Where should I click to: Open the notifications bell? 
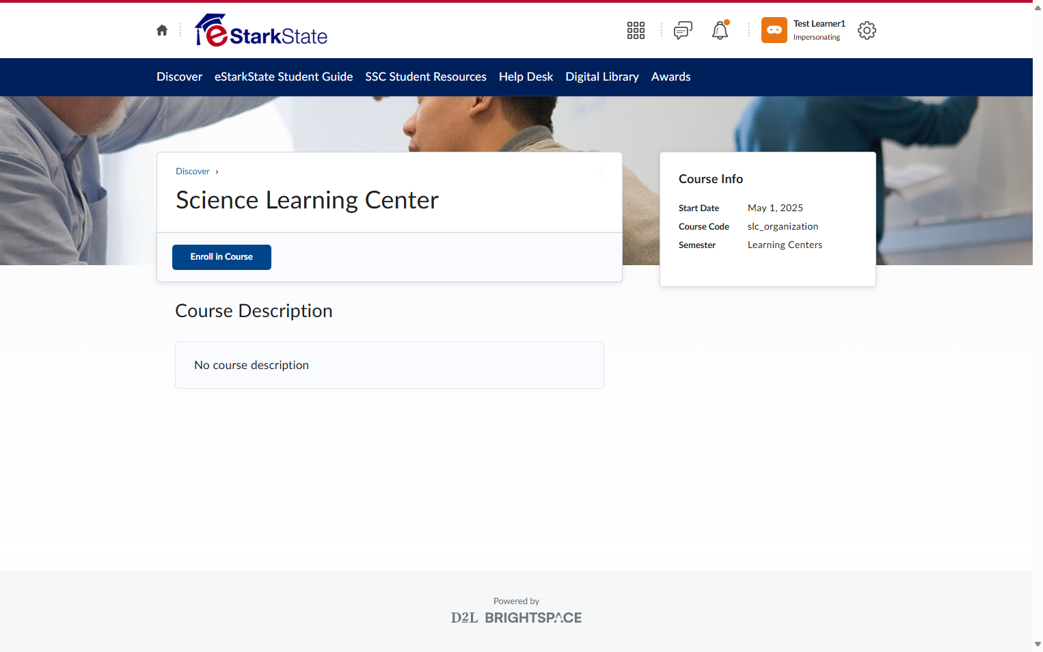(720, 30)
